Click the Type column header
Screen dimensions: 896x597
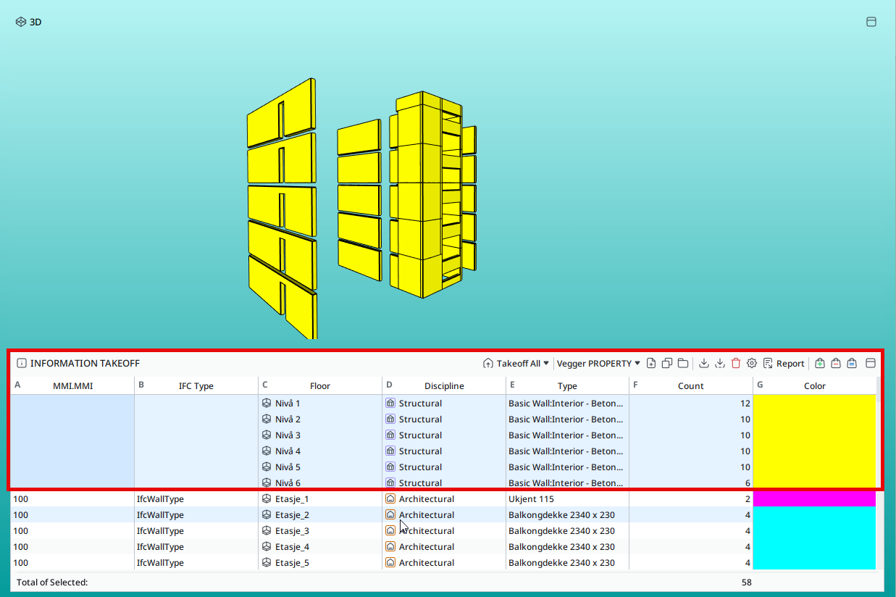(567, 386)
